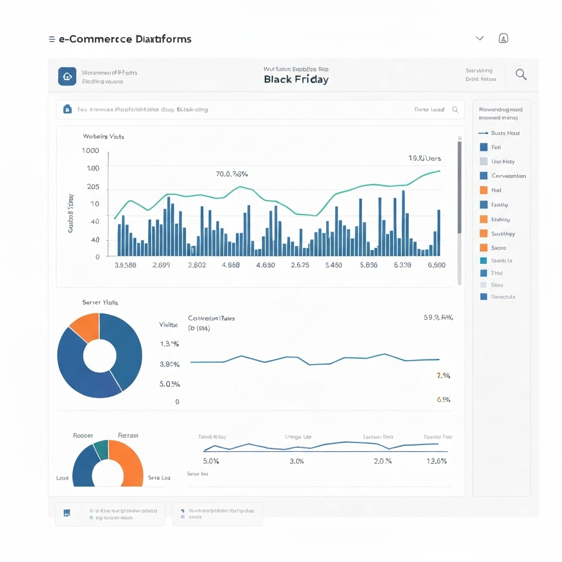Click the 'e-Commerce' page title text

(125, 40)
